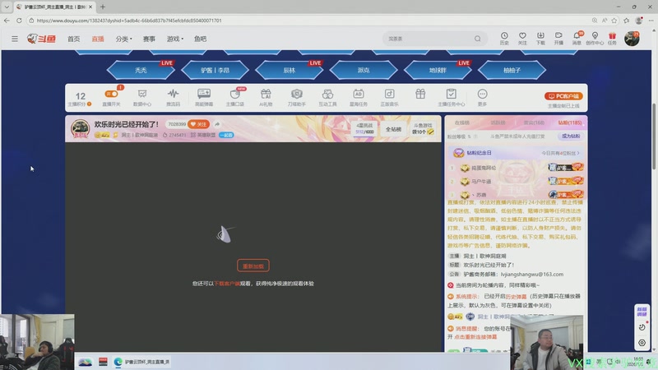
Task: Click the browser refresh button
Action: pyautogui.click(x=19, y=20)
